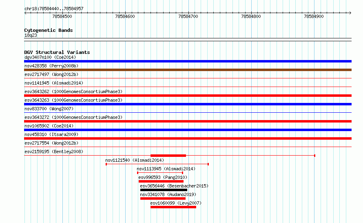
Task: Click ruler position 78584600
Action: tap(125, 16)
